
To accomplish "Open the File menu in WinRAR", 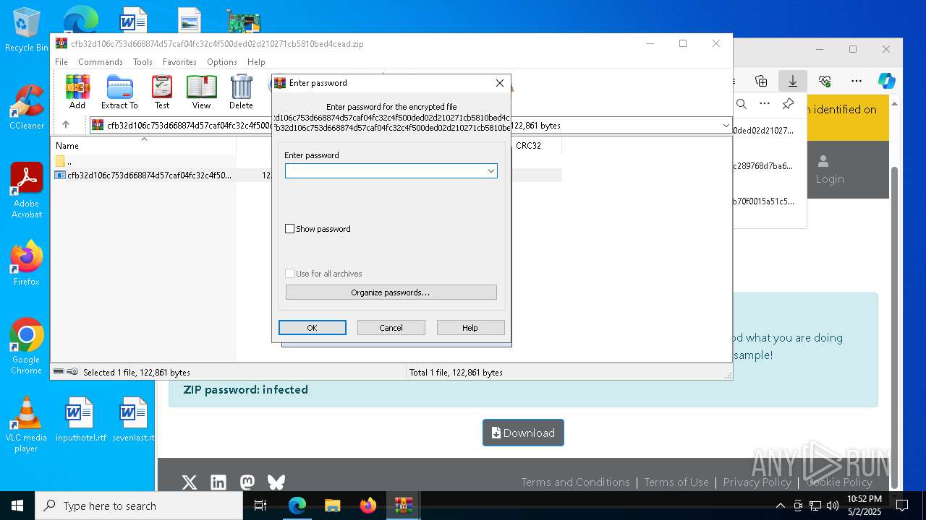I will [61, 62].
